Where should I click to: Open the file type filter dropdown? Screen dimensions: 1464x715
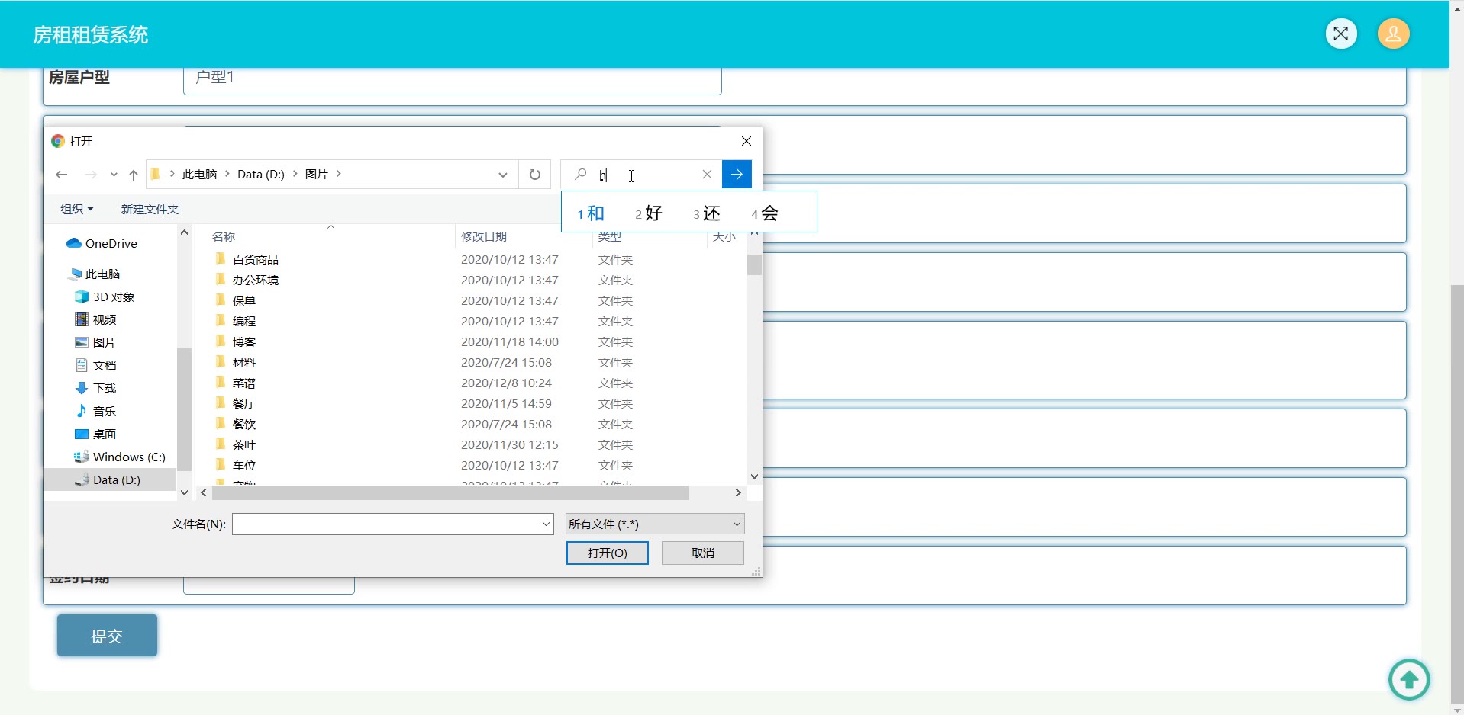point(654,524)
